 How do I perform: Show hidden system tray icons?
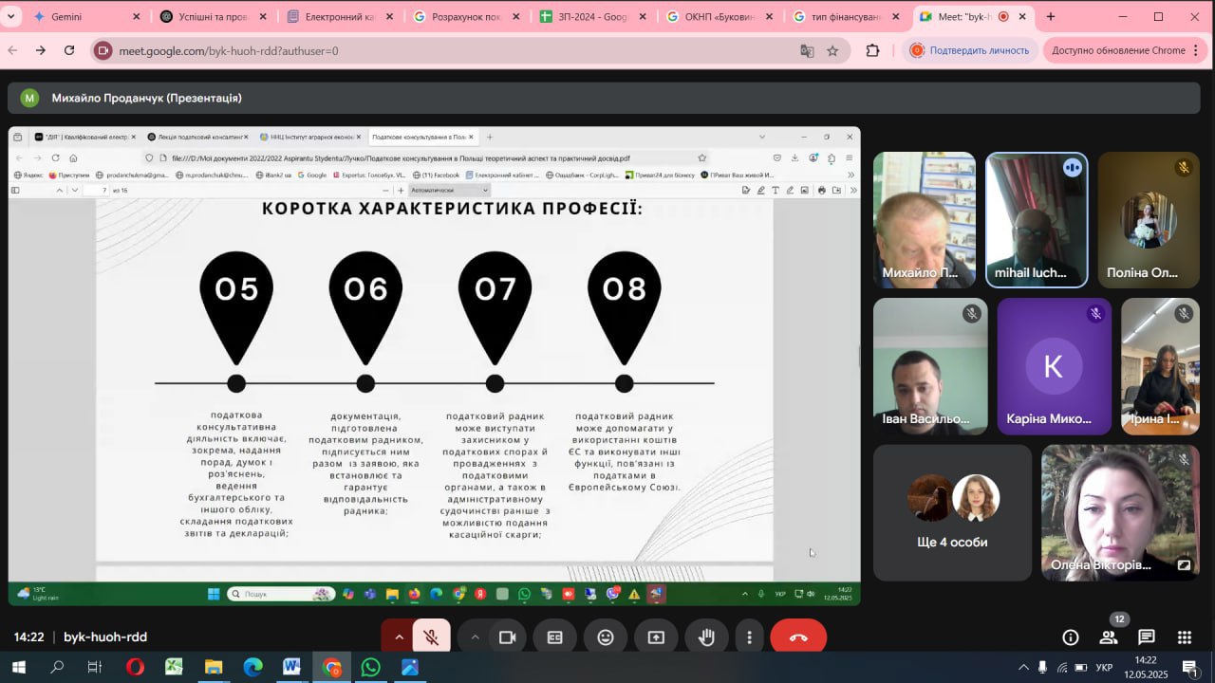pos(1023,667)
